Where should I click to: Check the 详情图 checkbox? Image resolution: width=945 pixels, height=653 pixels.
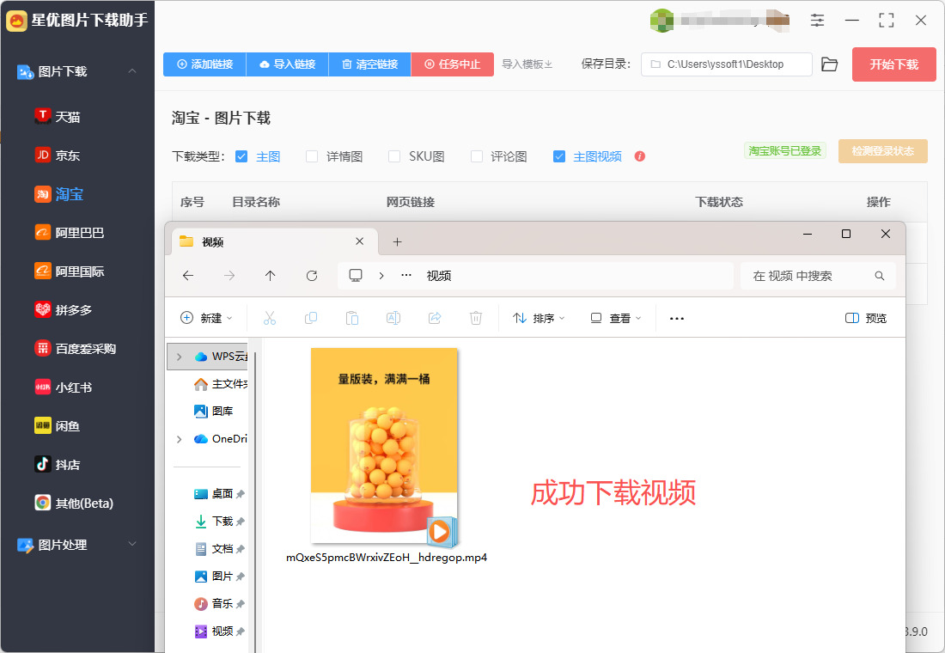click(312, 156)
